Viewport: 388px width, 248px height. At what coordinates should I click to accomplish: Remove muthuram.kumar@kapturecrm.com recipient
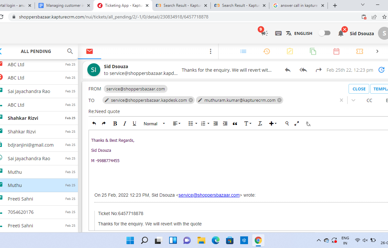[x=279, y=100]
